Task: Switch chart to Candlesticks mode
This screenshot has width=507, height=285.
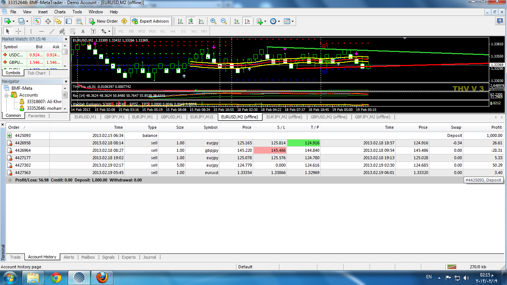Action: 190,21
